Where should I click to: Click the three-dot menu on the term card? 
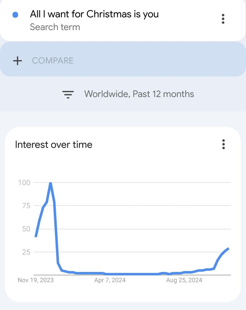223,19
